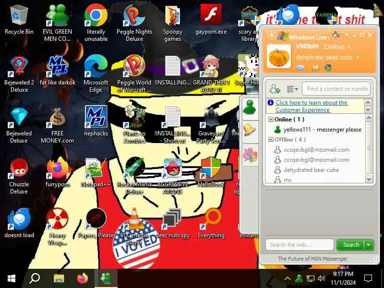This screenshot has height=288, width=384.
Task: Click the volume icon in system tray
Action: tap(322, 278)
